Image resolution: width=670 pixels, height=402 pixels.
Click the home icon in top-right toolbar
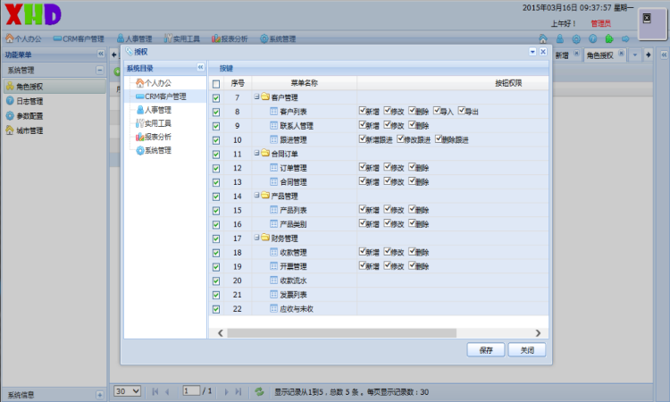[542, 39]
